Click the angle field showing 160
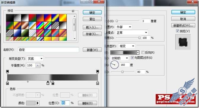199x108 pixels. tap(125, 65)
